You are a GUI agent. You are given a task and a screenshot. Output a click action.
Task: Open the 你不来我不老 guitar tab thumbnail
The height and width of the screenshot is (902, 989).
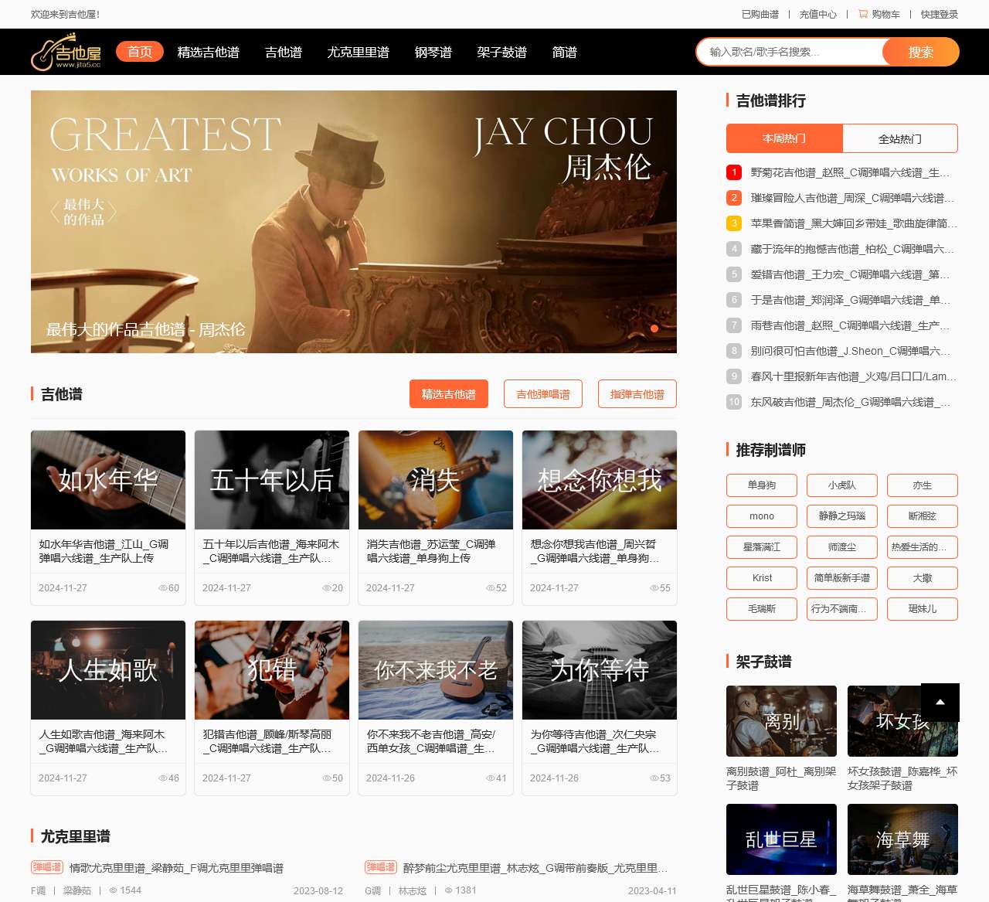click(x=436, y=670)
